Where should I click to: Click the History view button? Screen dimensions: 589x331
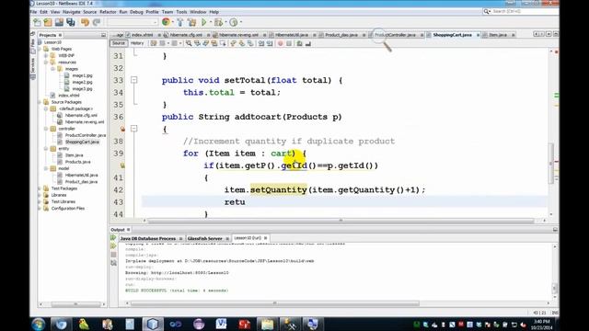pos(137,43)
